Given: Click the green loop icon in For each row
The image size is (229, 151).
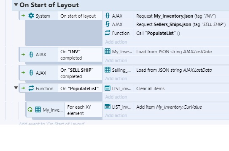Looking at the screenshot, I should (30, 109).
